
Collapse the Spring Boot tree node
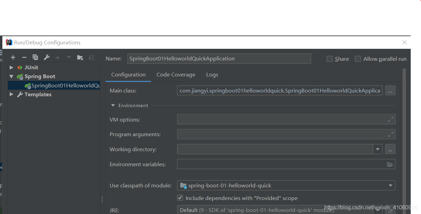(x=12, y=76)
